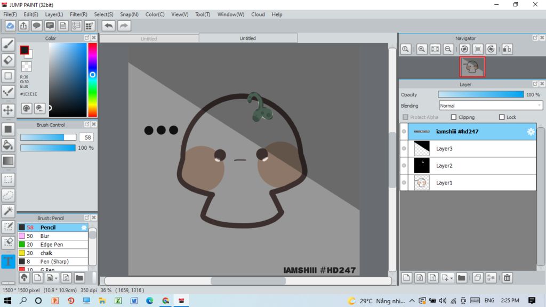Image resolution: width=546 pixels, height=307 pixels.
Task: Select the rectangular Select tool
Action: [x=8, y=180]
